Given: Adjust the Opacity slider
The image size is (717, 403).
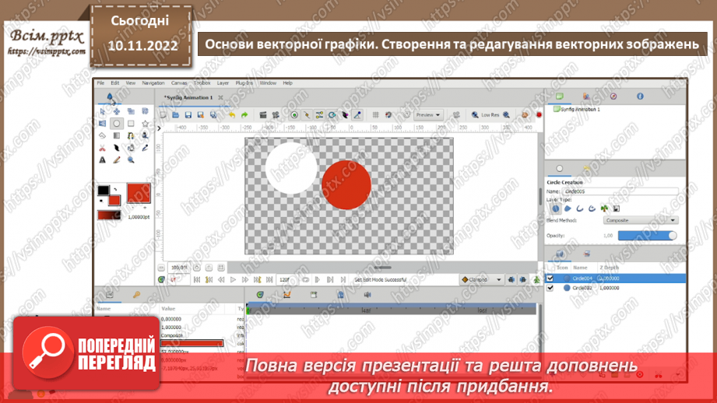Looking at the screenshot, I should coord(647,236).
